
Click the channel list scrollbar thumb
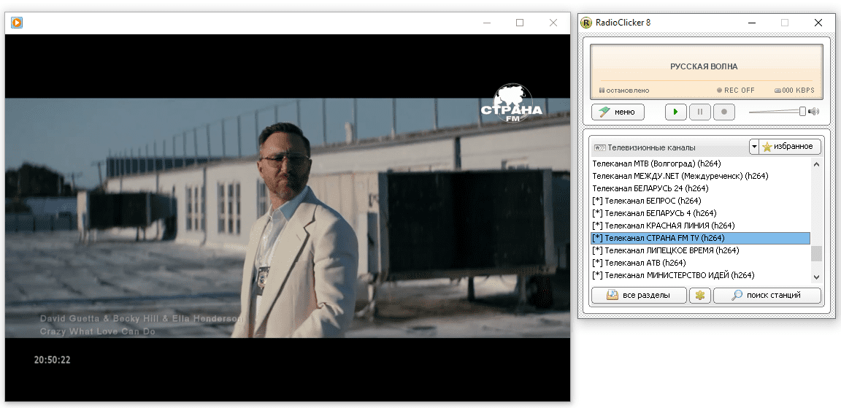[x=816, y=253]
